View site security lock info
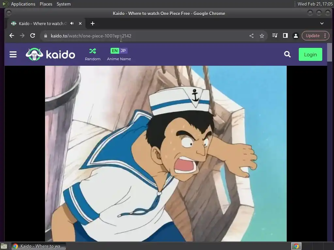 point(45,36)
